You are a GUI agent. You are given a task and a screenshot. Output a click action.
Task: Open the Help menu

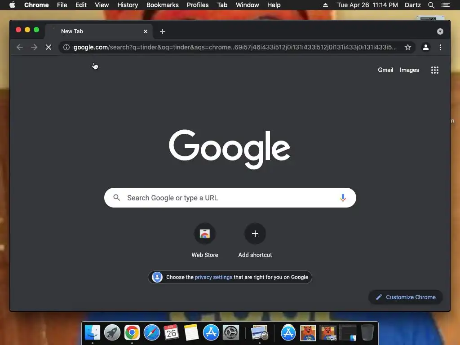pyautogui.click(x=274, y=5)
